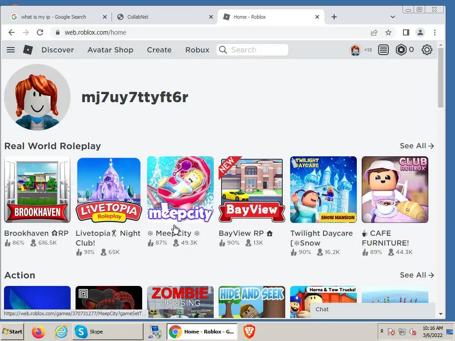Open the Zombie Uprising thumbnail

(180, 301)
